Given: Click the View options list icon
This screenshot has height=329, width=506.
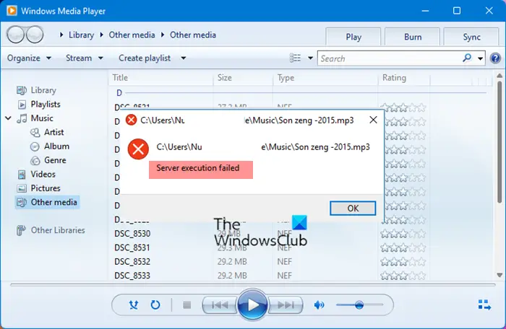Looking at the screenshot, I should [x=295, y=58].
